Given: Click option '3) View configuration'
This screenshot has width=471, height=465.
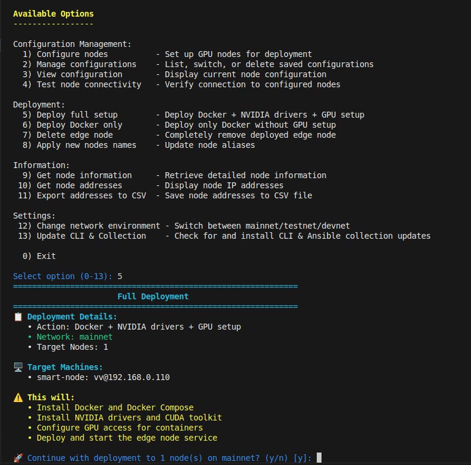Looking at the screenshot, I should 72,74.
